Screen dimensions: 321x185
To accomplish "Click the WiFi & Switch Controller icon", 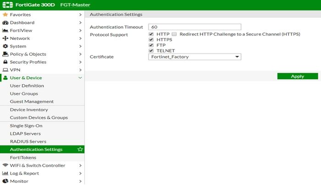I will pyautogui.click(x=6, y=165).
